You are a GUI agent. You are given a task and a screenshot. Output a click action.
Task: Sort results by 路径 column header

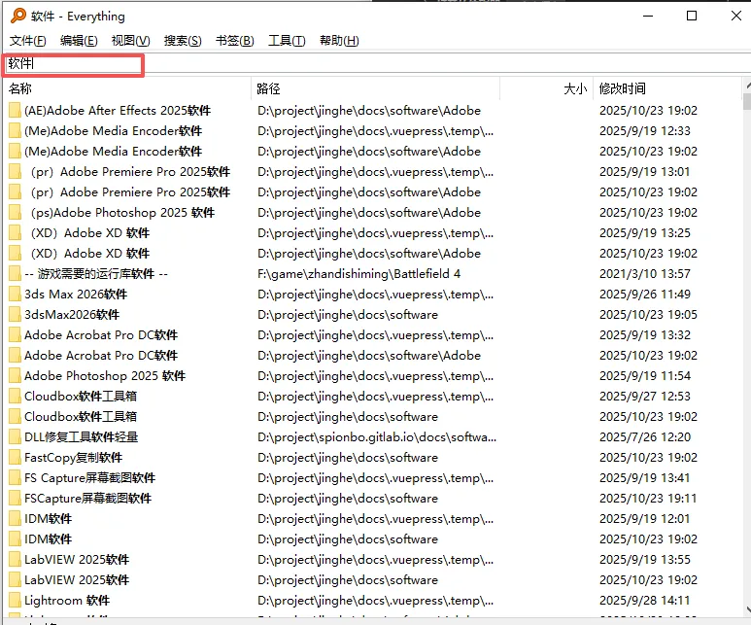click(375, 88)
